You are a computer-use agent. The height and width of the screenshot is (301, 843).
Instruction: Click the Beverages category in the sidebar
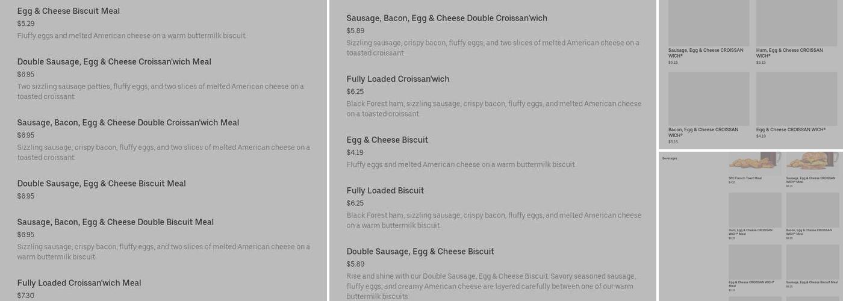[670, 158]
